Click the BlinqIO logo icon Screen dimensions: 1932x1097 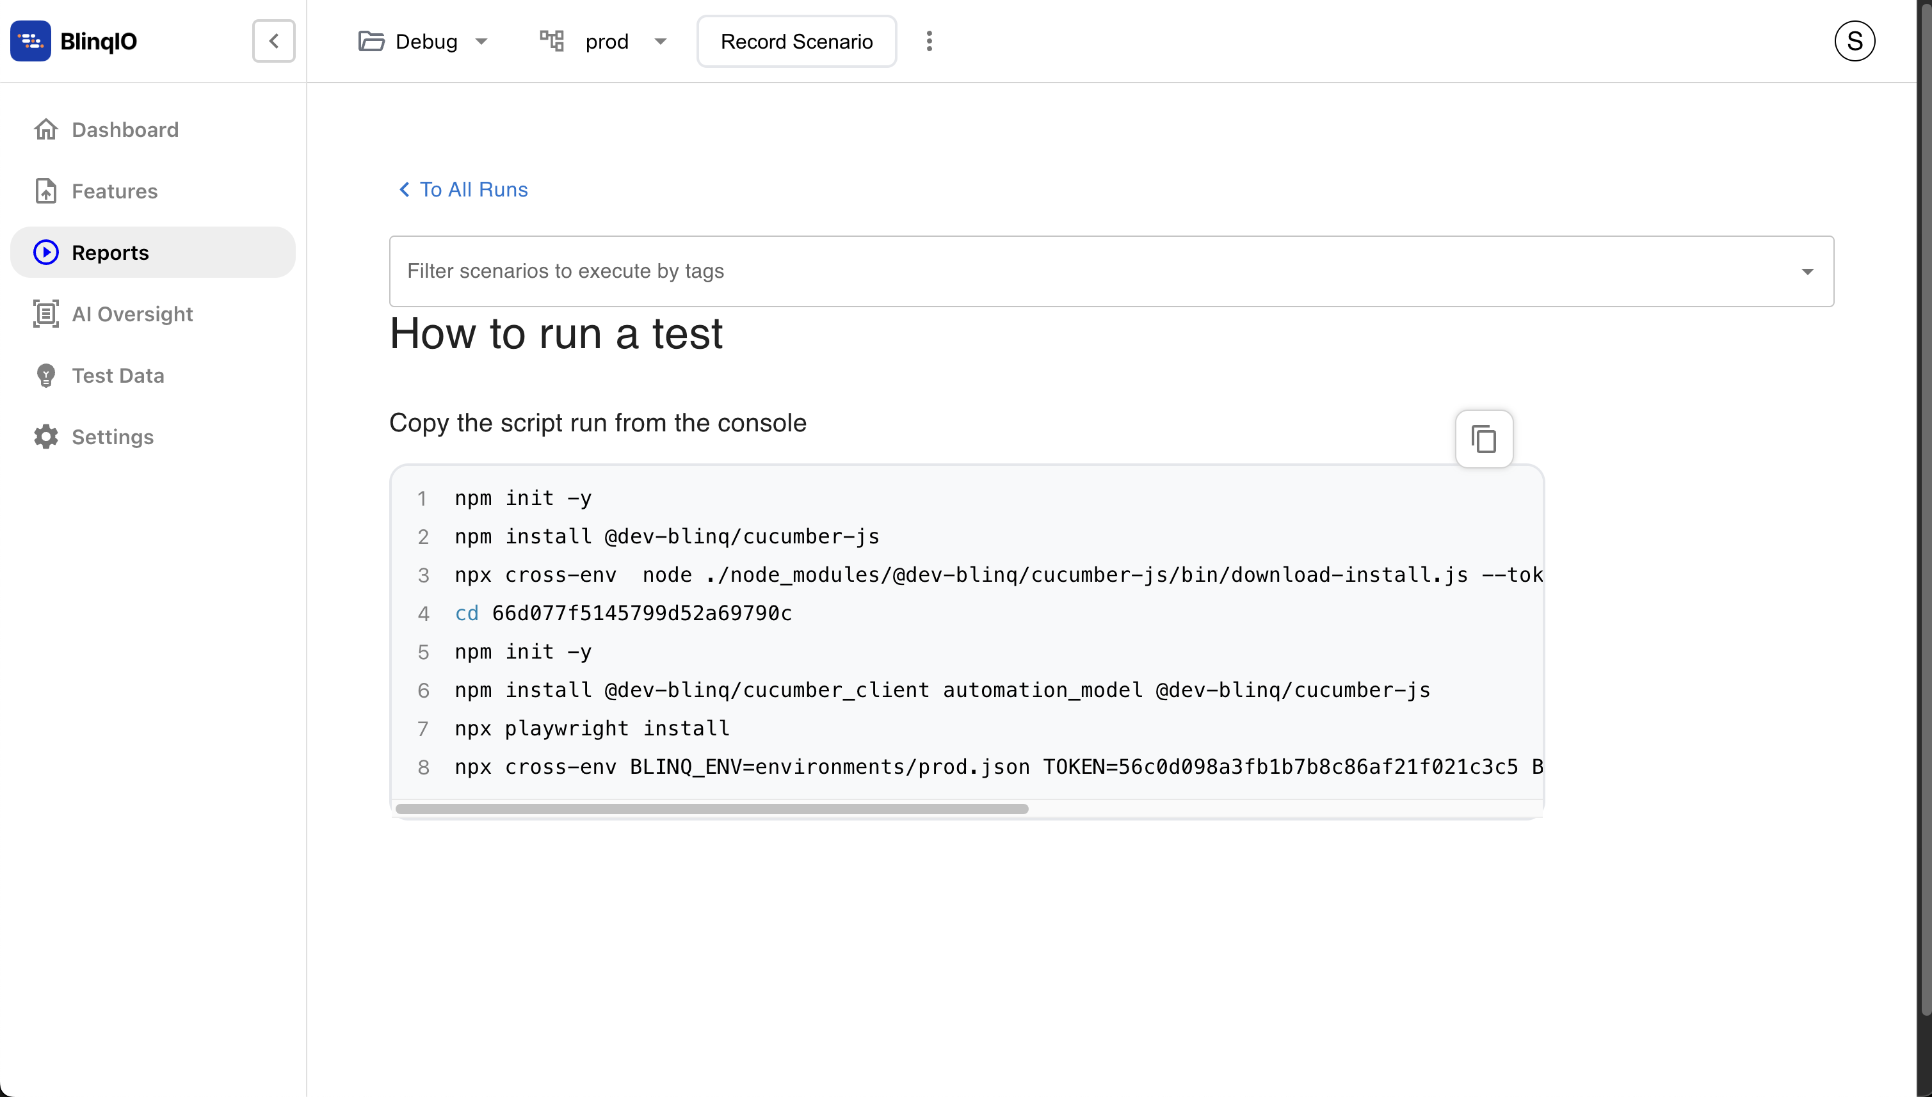point(31,41)
